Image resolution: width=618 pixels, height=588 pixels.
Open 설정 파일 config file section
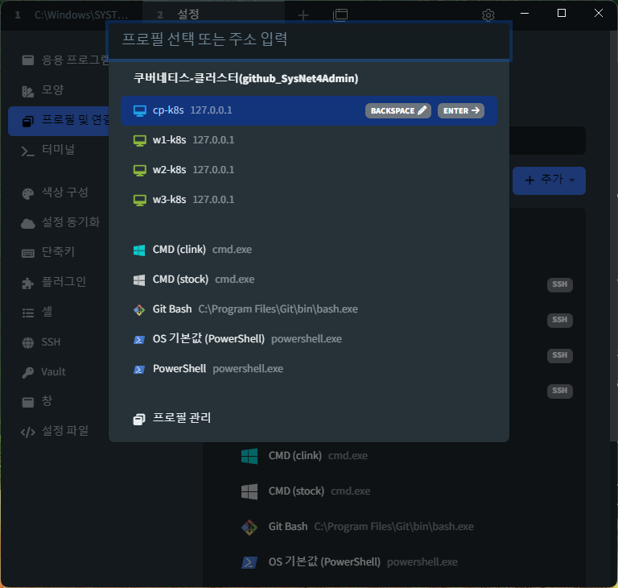(58, 431)
